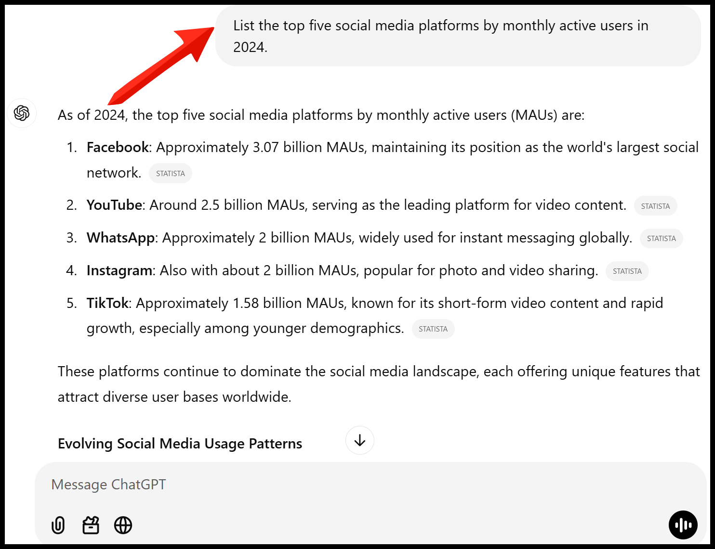Click the paragraph starting "These platforms continue"
The image size is (715, 549).
pyautogui.click(x=379, y=384)
